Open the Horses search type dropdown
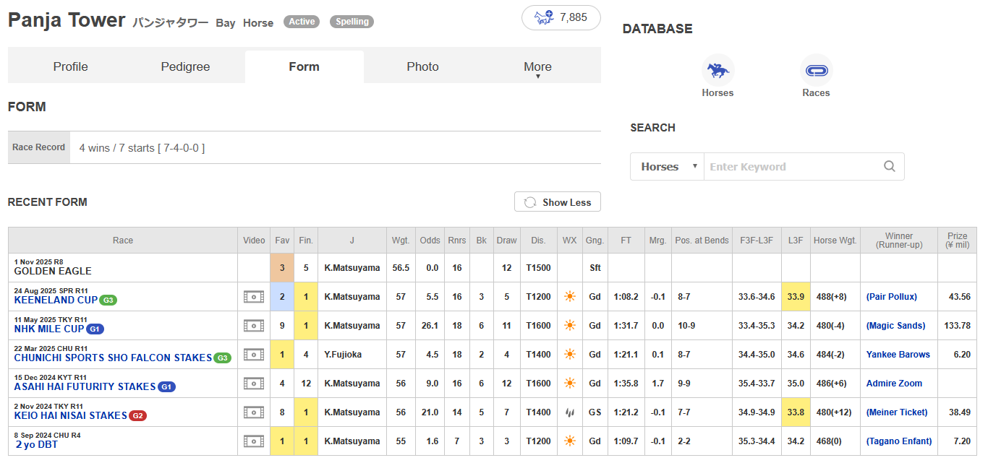The image size is (988, 463). pos(667,166)
